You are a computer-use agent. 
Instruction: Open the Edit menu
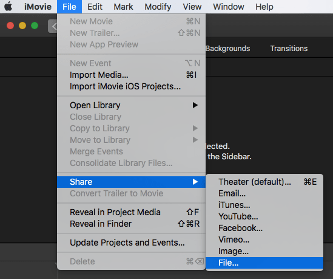(x=95, y=7)
